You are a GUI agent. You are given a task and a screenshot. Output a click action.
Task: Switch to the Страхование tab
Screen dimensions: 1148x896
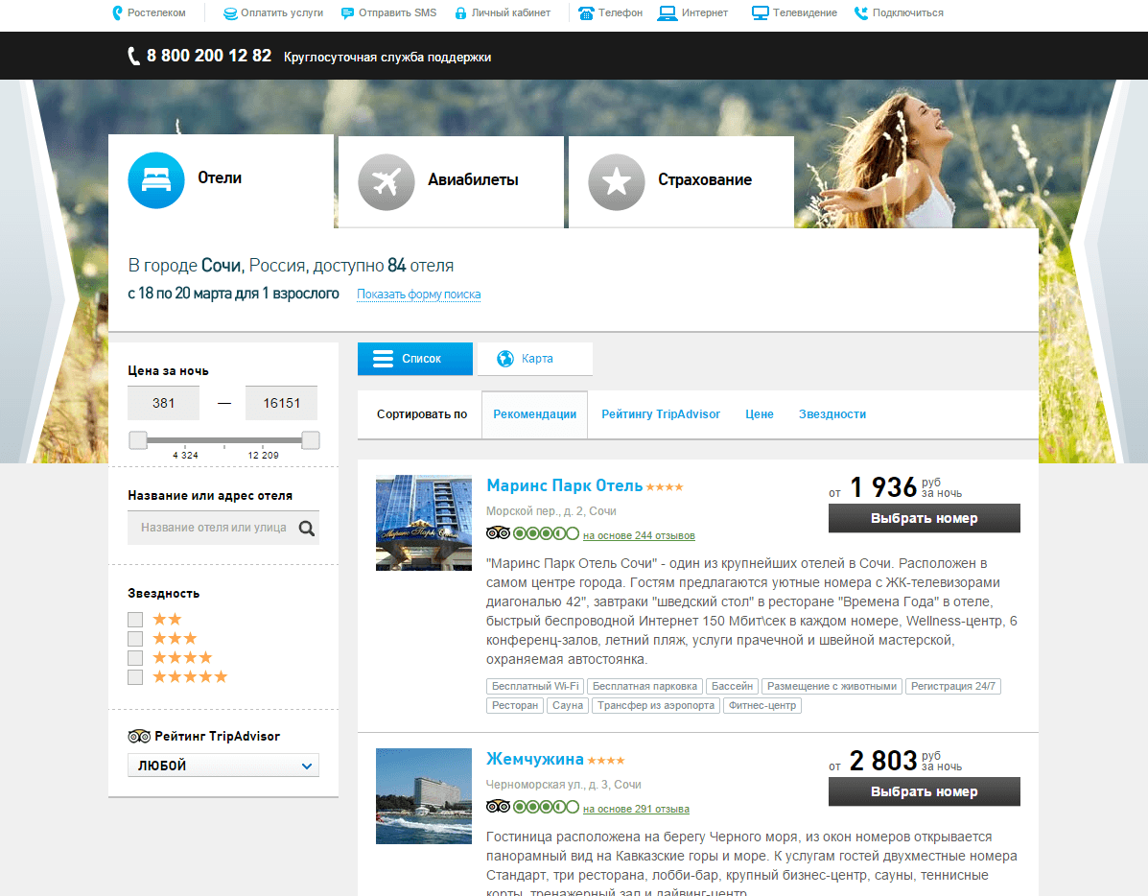(x=682, y=181)
